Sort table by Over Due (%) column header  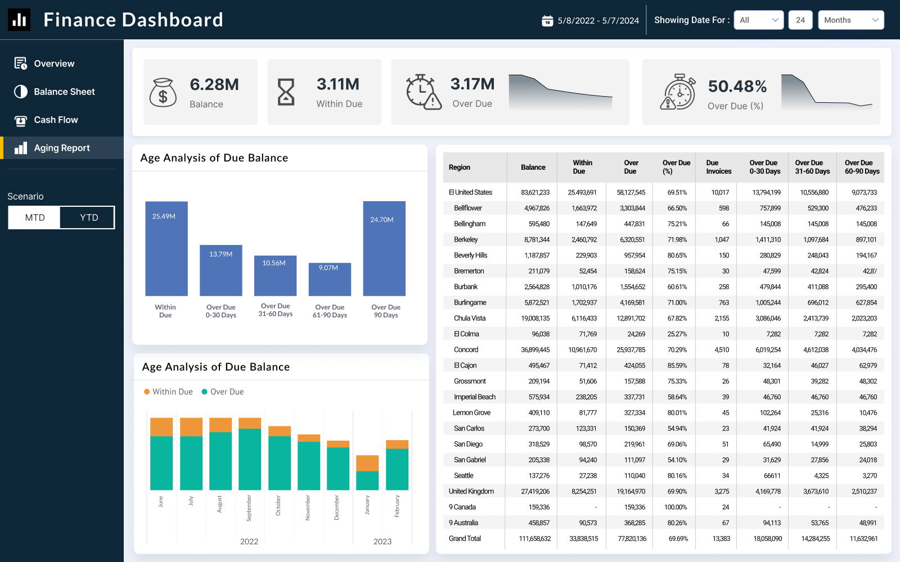coord(676,167)
